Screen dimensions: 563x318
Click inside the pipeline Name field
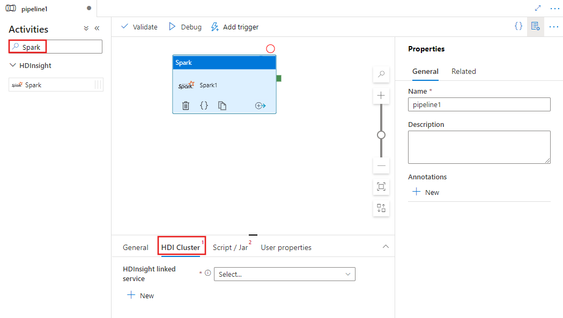coord(479,104)
